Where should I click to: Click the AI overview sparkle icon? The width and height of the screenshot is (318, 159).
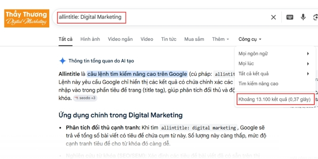coord(62,61)
